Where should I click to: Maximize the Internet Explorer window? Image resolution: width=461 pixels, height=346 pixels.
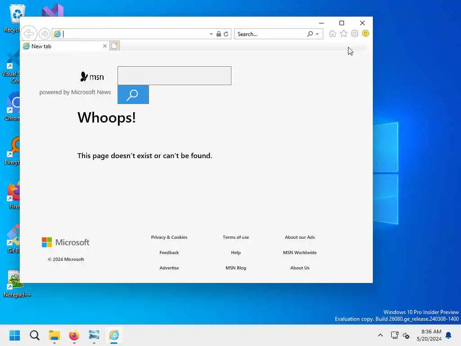342,23
